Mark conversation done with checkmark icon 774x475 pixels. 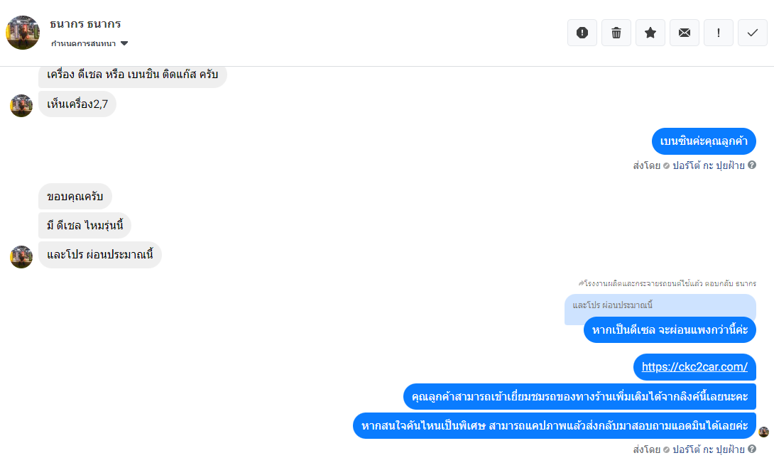click(x=752, y=33)
